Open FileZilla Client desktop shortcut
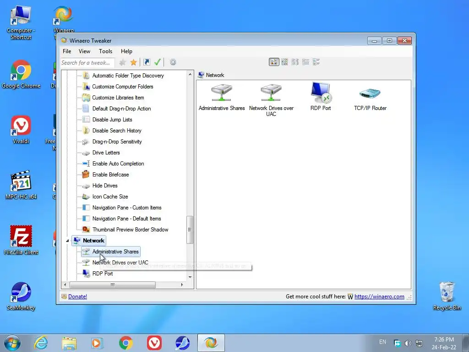Image resolution: width=469 pixels, height=352 pixels. (21, 240)
